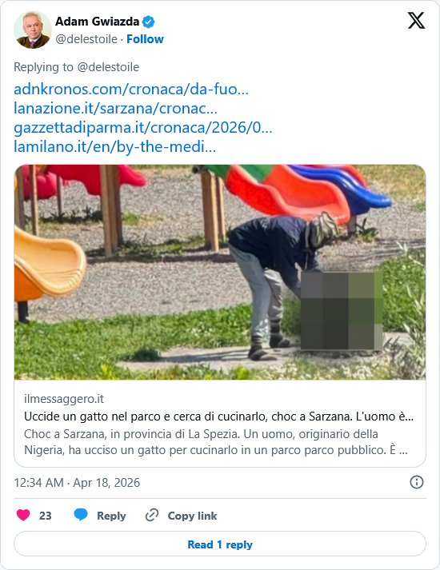Click the blue reply bubble icon
The width and height of the screenshot is (440, 570).
(81, 515)
